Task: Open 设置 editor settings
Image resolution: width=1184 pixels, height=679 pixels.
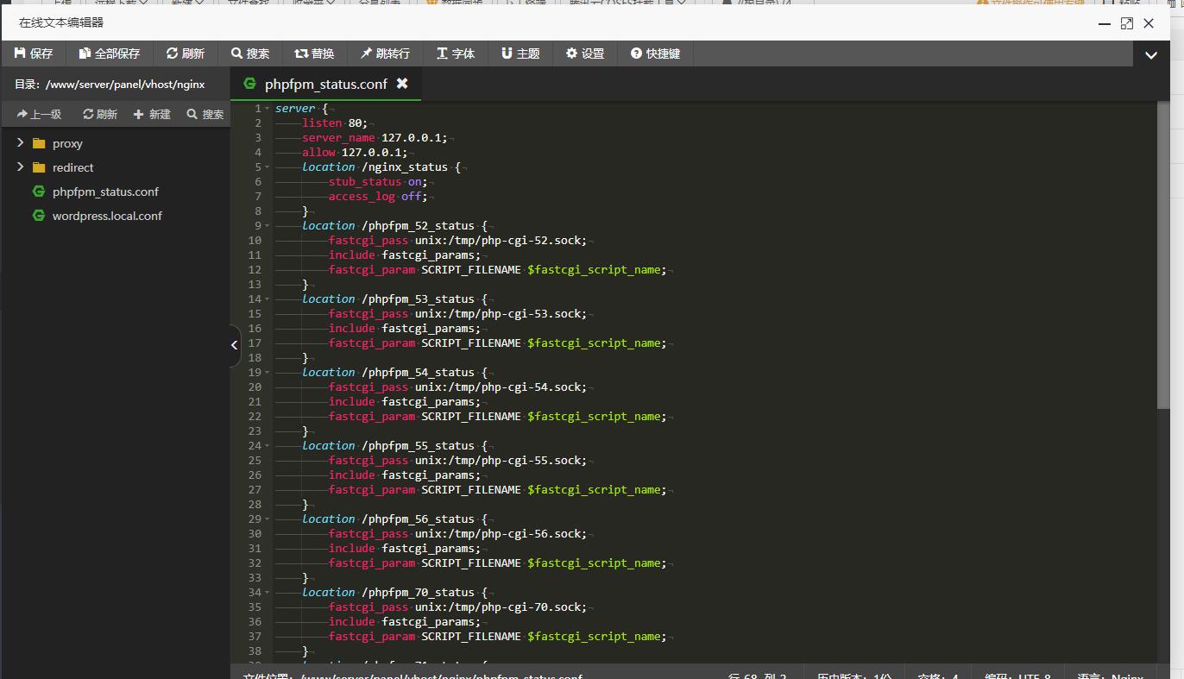Action: 585,53
